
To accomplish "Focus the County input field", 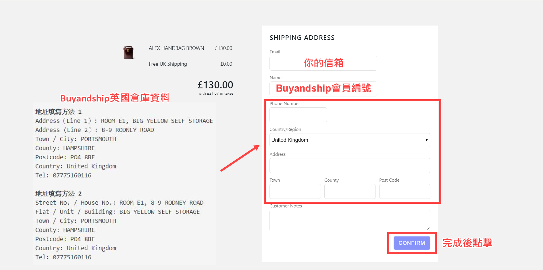I will (350, 191).
